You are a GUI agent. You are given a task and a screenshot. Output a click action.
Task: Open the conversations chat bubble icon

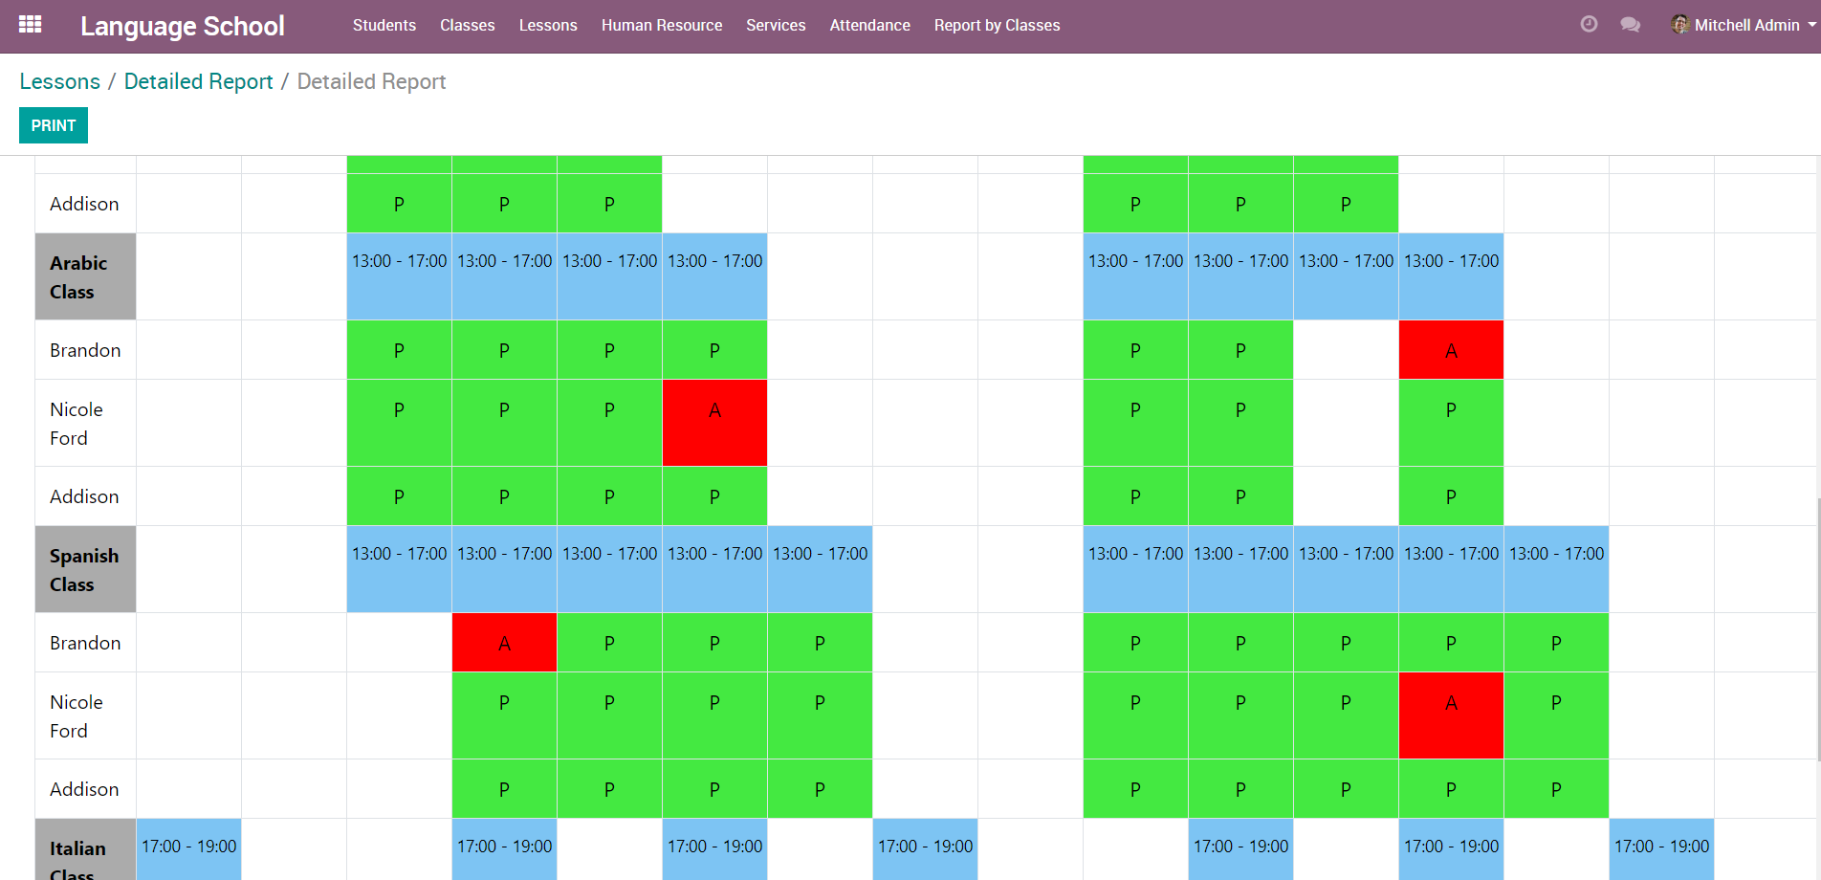(1631, 25)
